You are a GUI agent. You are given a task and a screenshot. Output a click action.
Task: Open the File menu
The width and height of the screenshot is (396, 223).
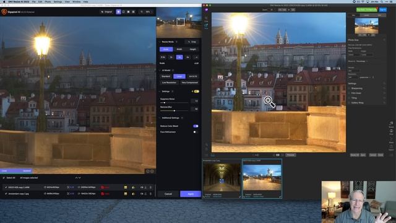pyautogui.click(x=33, y=1)
